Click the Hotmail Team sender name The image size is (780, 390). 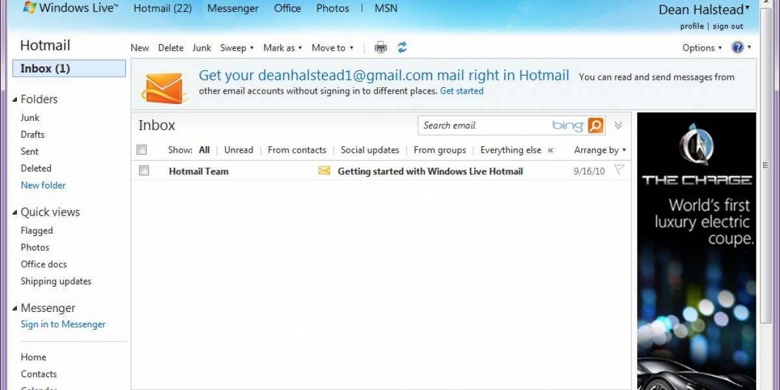click(x=198, y=172)
